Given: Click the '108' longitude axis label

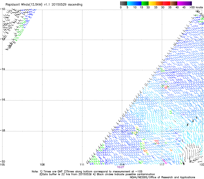Looking at the screenshot, I should point(42,165).
